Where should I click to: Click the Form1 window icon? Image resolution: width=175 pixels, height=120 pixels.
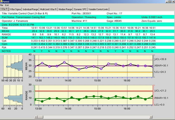click(1, 1)
